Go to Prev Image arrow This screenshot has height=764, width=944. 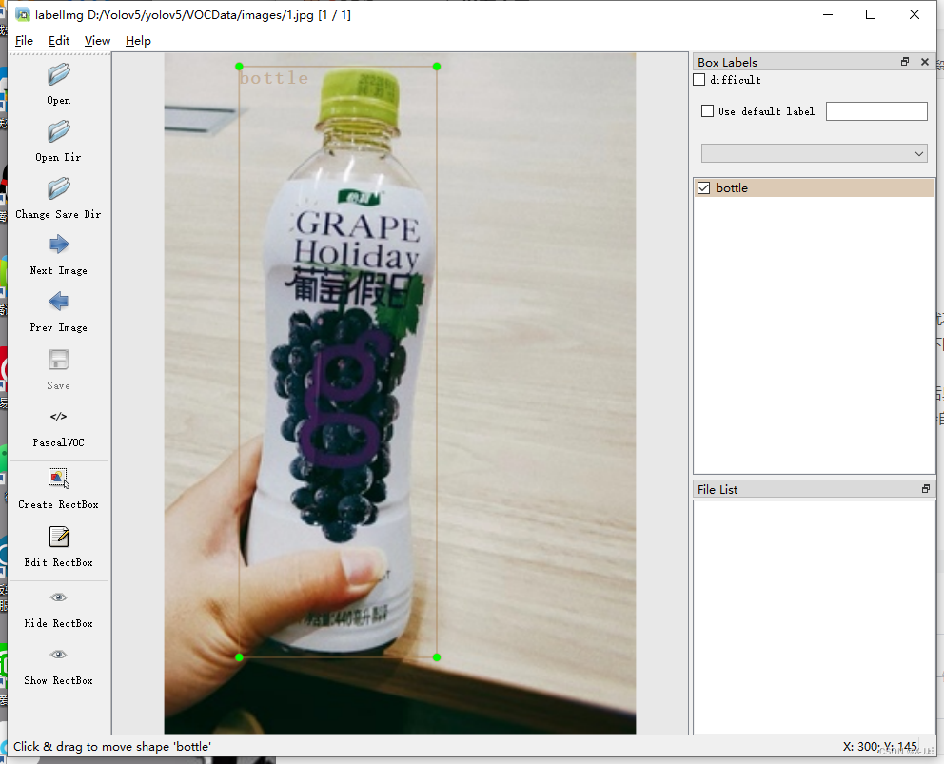[58, 301]
